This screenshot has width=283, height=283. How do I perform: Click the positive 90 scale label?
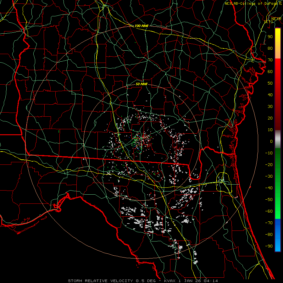click(x=270, y=37)
